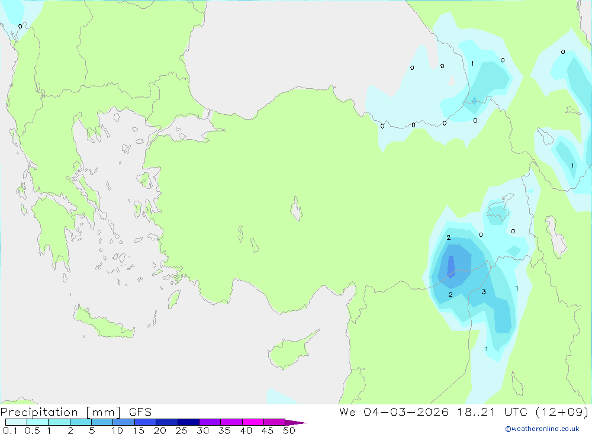The image size is (592, 434).
Task: Click the date '04-03-2026' in the header
Action: click(406, 412)
